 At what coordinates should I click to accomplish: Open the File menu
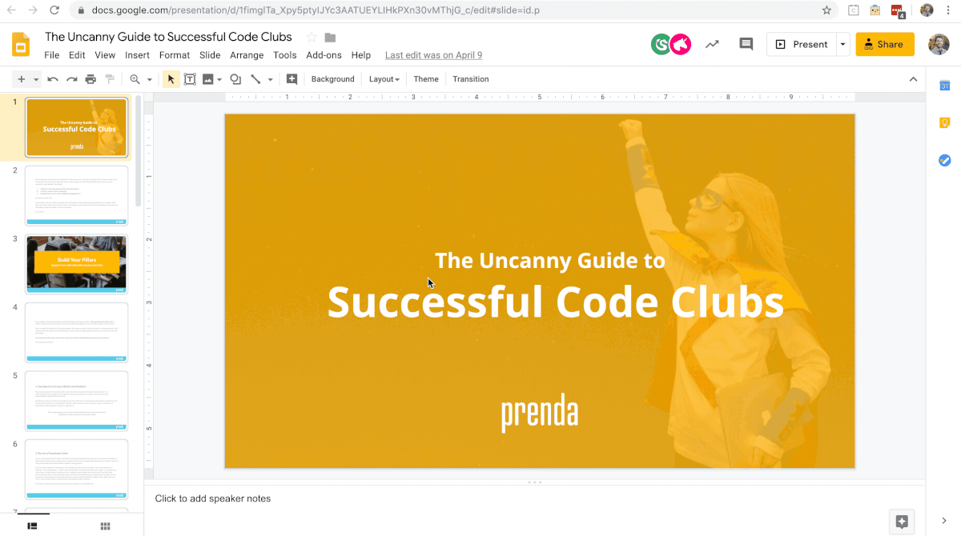52,55
